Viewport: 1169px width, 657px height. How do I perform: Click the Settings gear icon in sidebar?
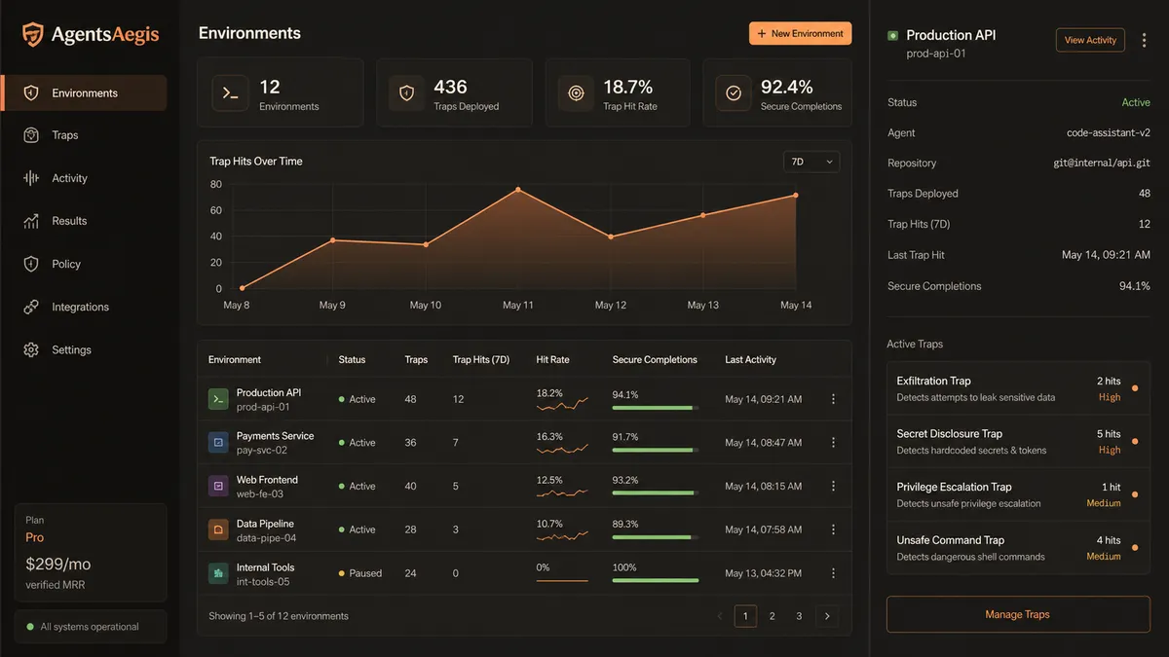(x=31, y=349)
